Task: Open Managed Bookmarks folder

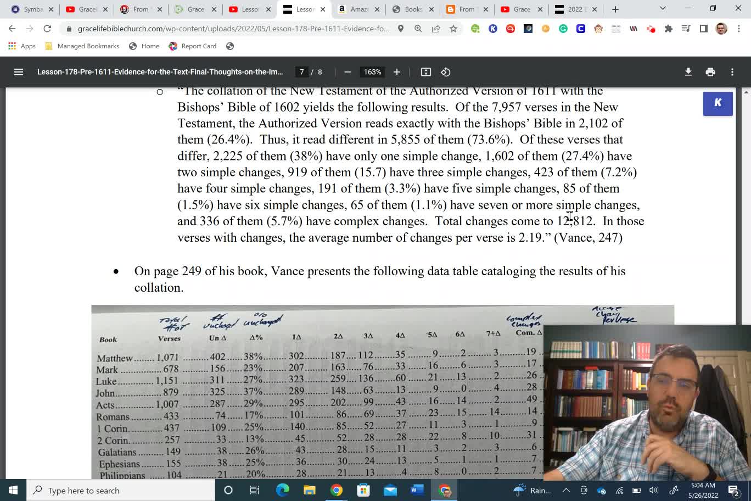Action: (82, 46)
